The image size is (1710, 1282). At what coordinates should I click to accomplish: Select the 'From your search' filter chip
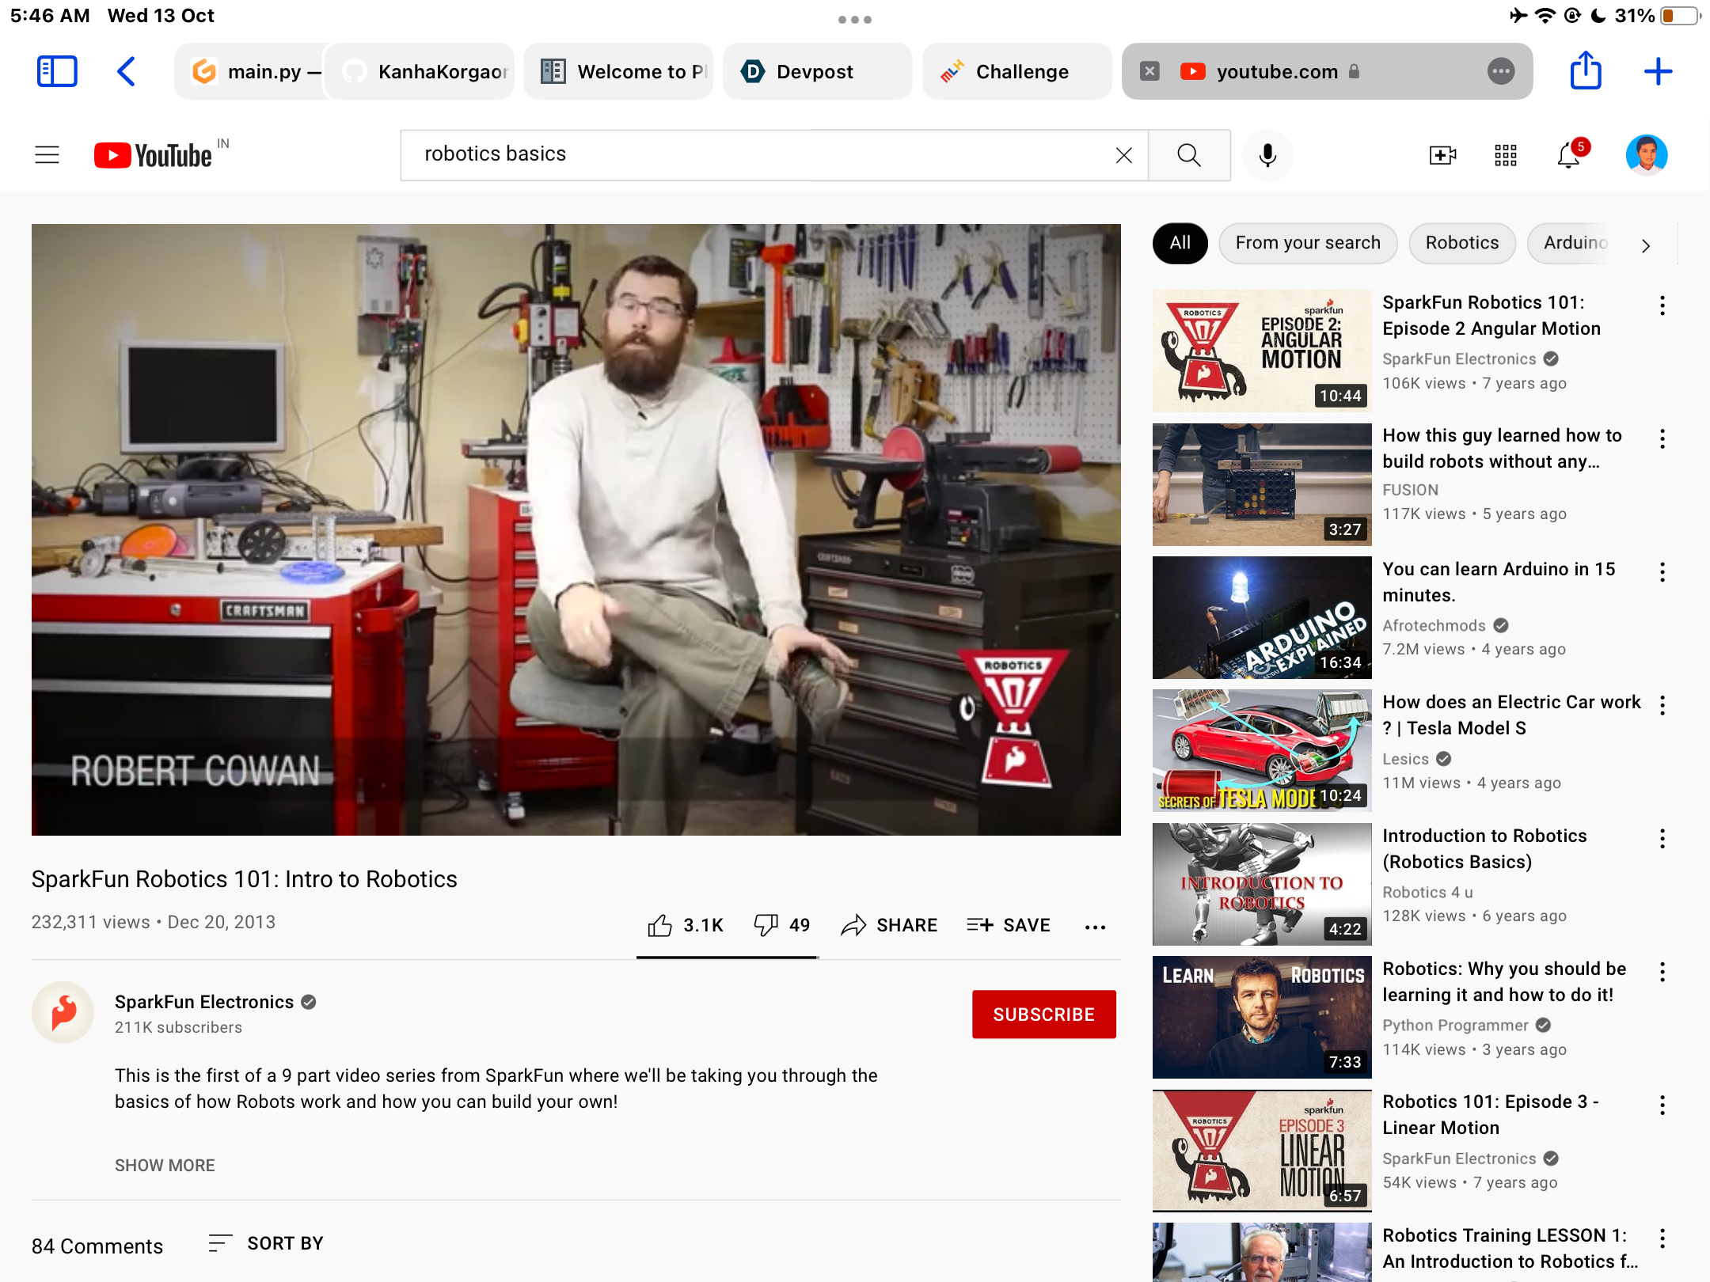(x=1308, y=243)
